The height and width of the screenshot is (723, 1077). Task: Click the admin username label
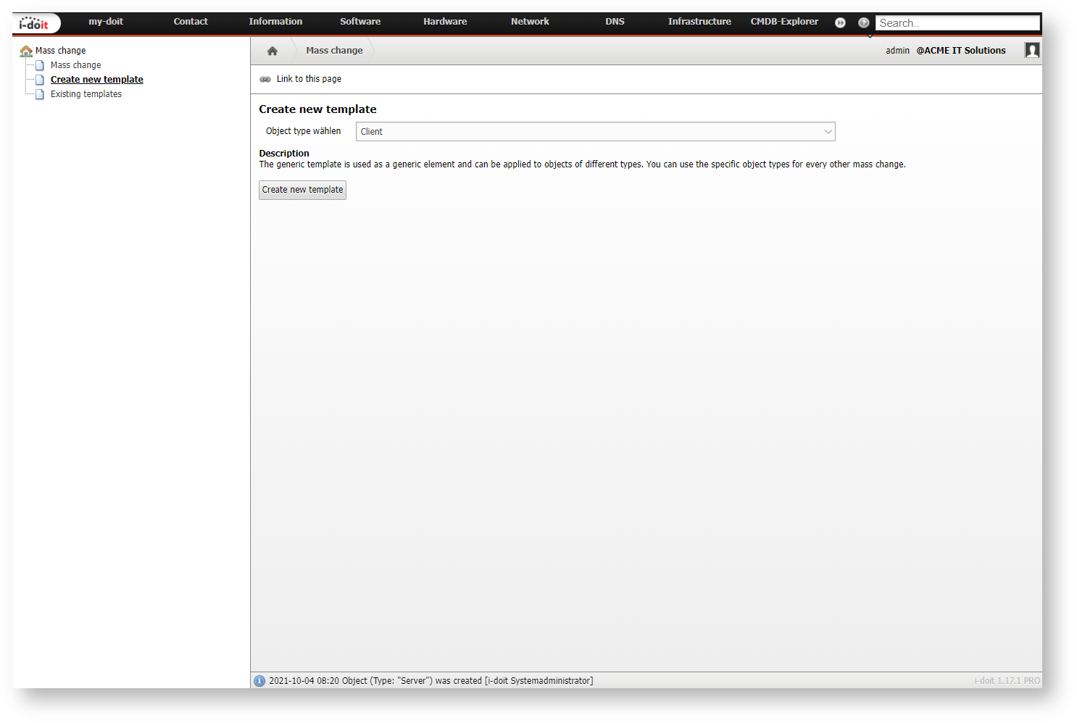click(x=897, y=51)
